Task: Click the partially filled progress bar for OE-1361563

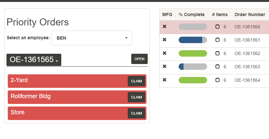Action: (193, 67)
